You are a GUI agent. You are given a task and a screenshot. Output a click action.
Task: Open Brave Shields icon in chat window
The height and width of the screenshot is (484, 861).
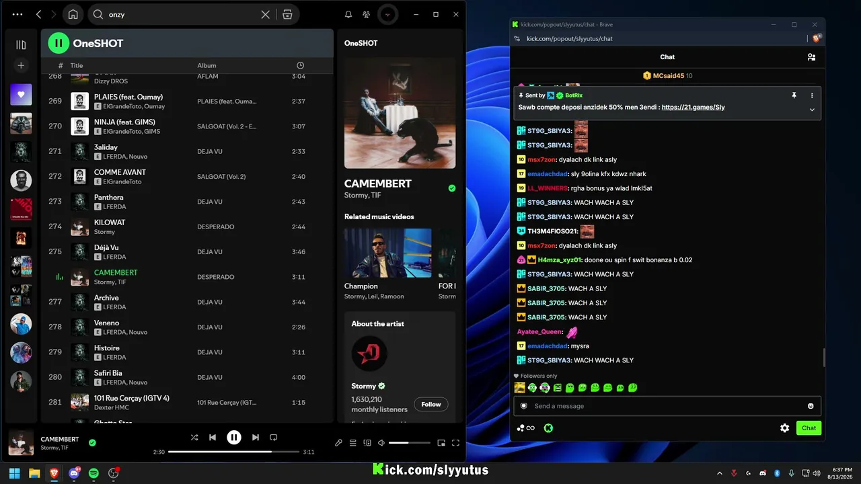tap(817, 38)
